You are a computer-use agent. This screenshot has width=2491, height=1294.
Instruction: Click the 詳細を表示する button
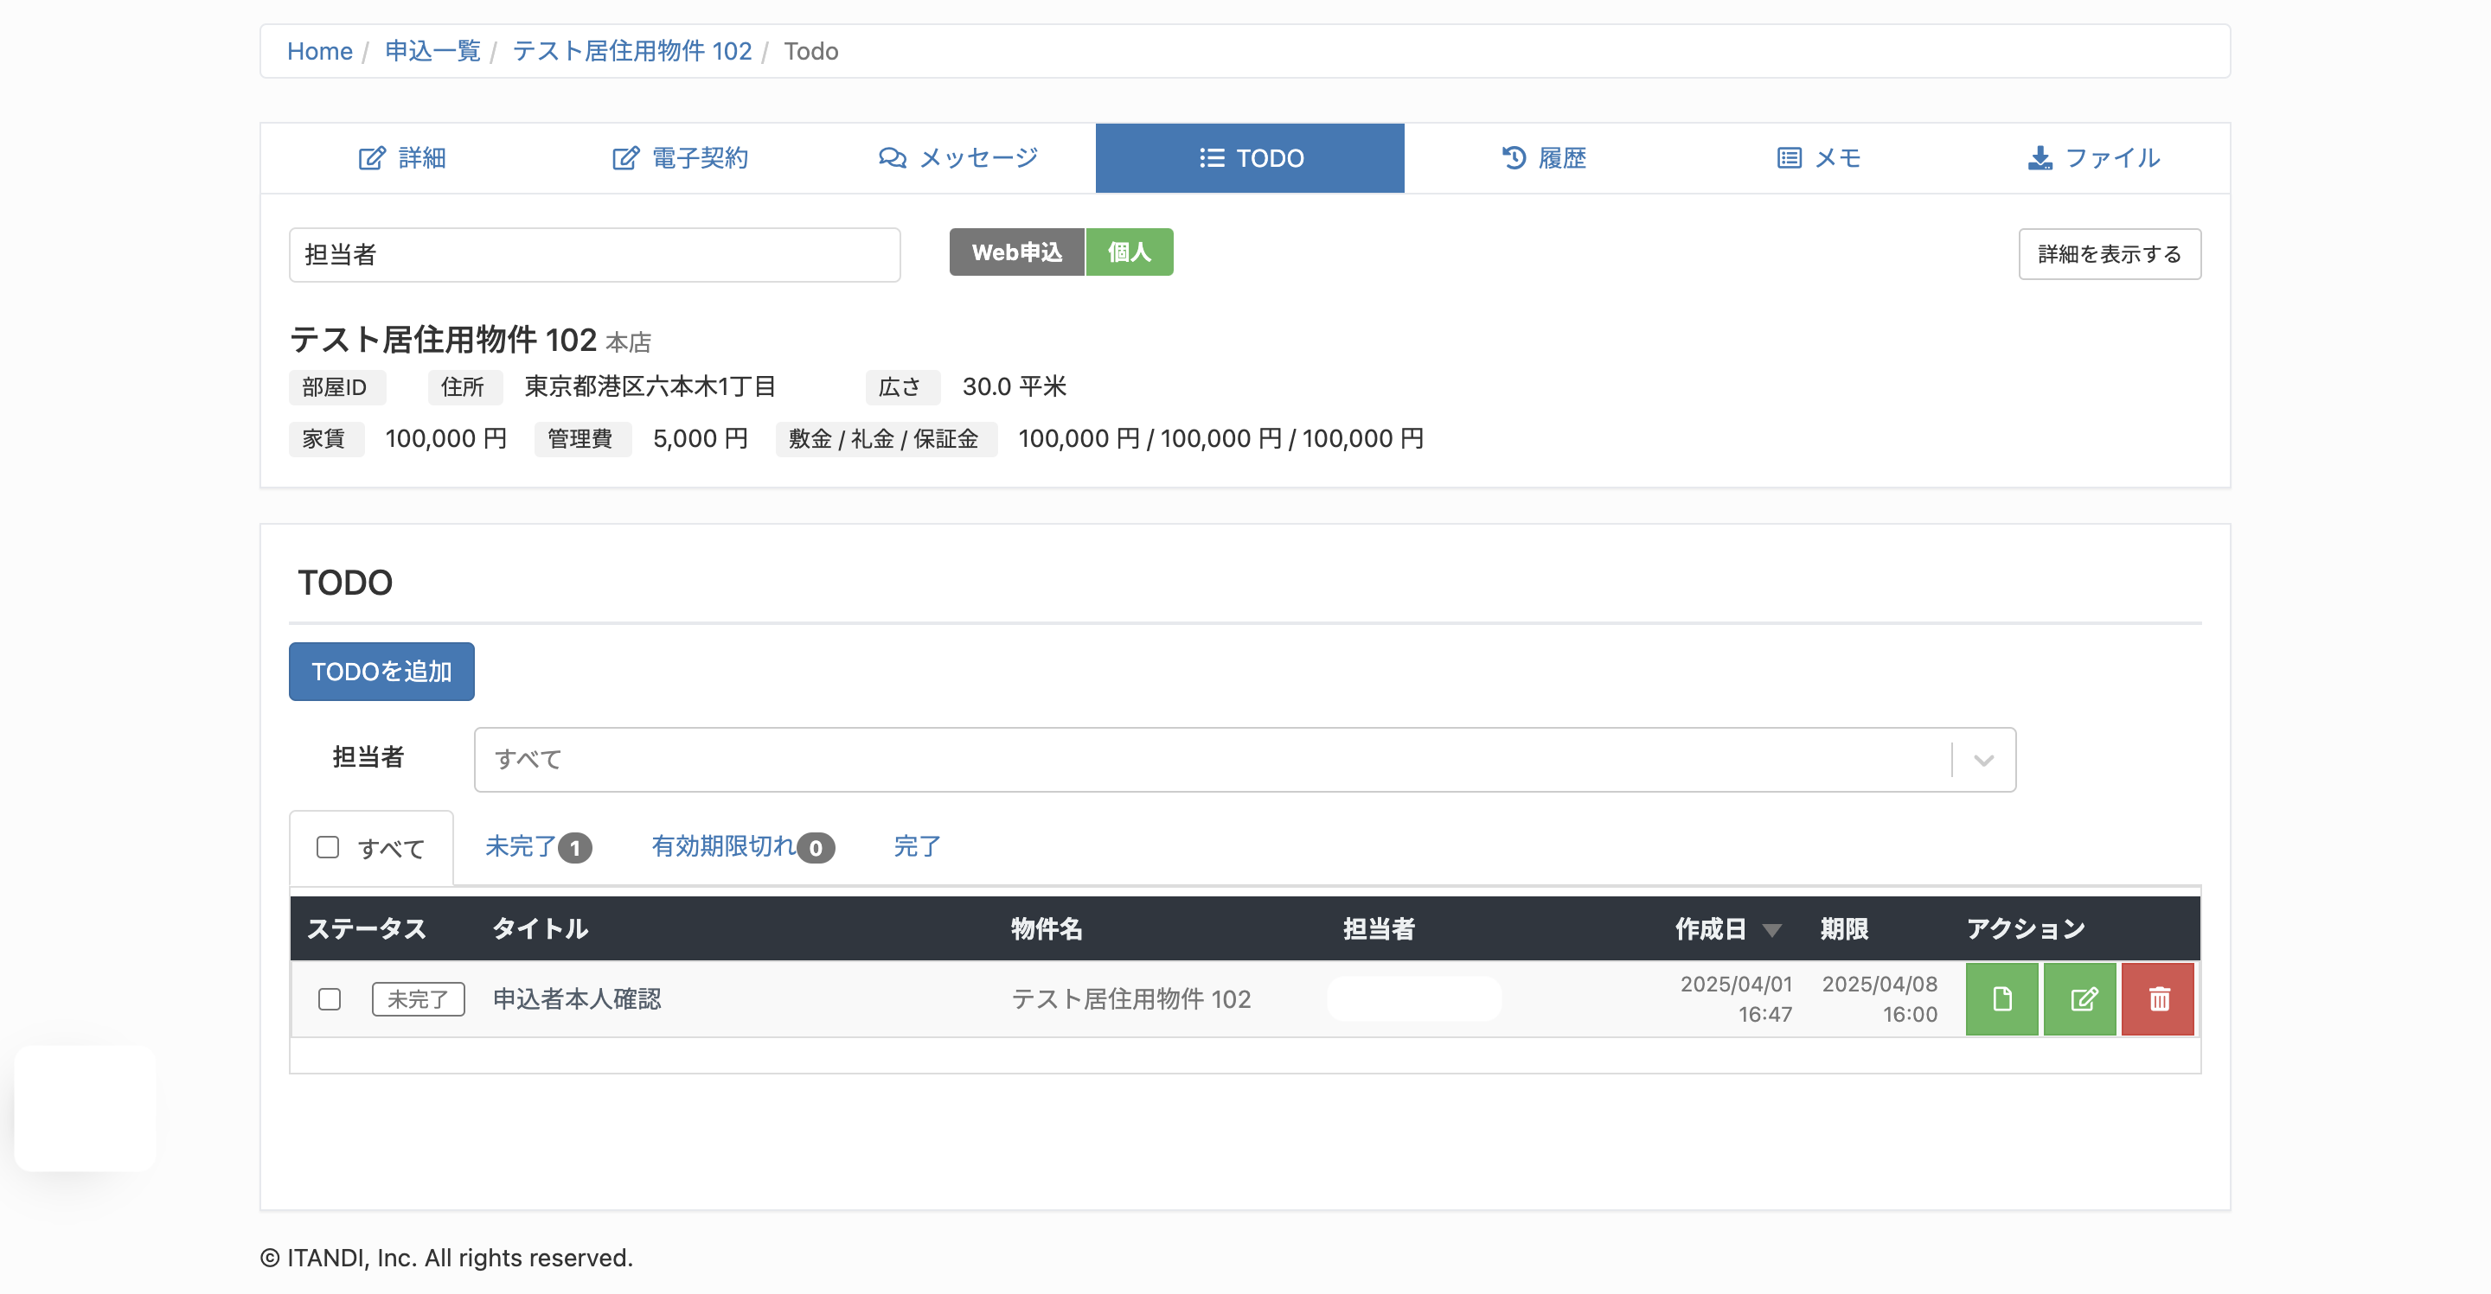pos(2109,253)
